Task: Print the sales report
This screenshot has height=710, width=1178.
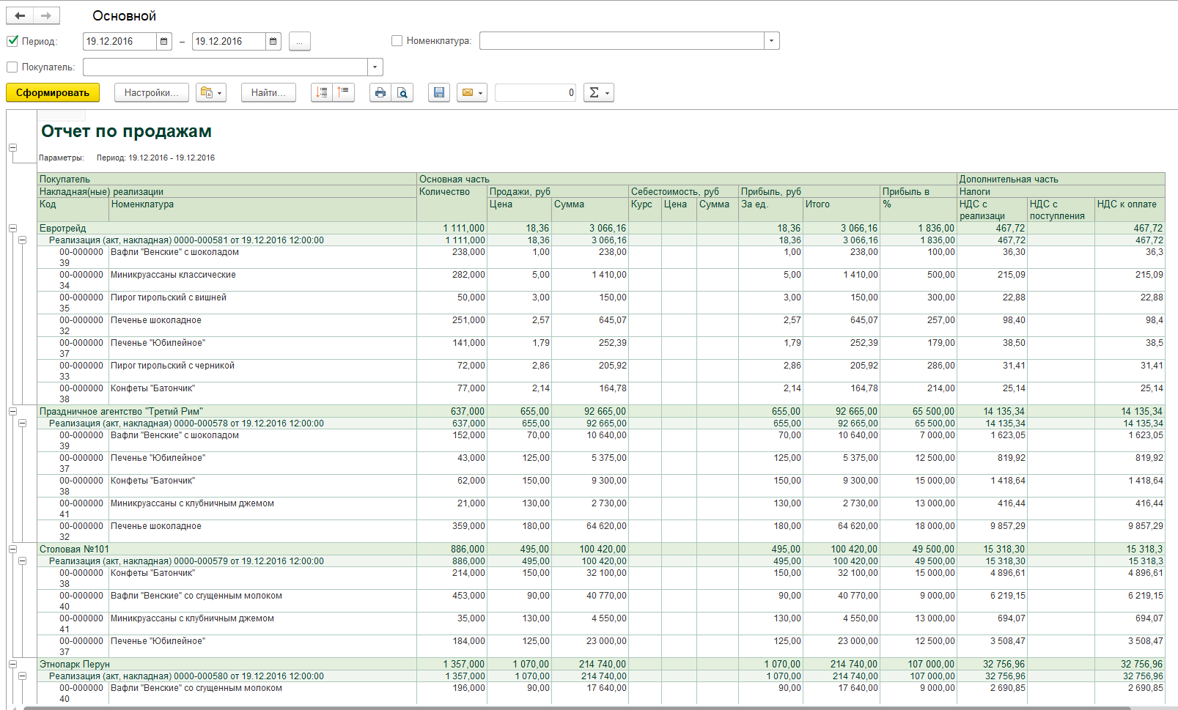Action: coord(380,92)
